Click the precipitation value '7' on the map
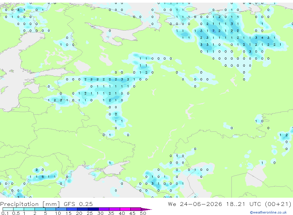This screenshot has width=293, height=215. (x=213, y=31)
